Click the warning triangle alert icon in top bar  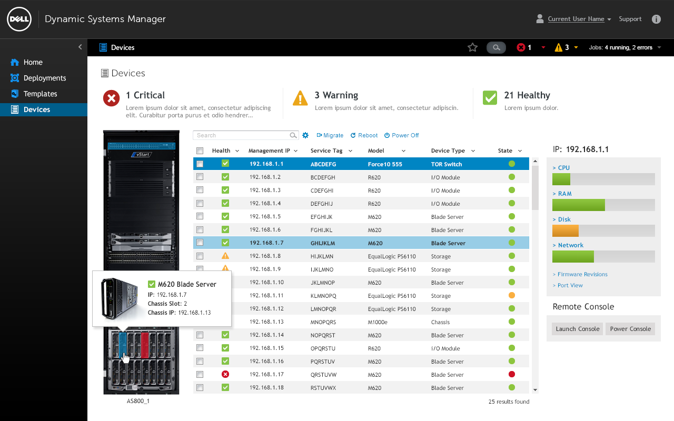(559, 47)
